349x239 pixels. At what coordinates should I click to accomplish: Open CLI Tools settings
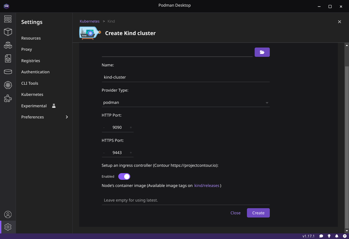pos(30,83)
